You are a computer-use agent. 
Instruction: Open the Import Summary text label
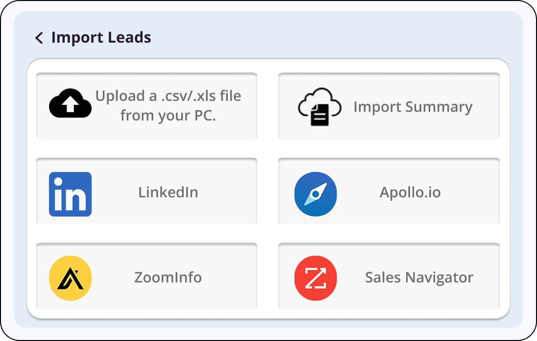[413, 107]
